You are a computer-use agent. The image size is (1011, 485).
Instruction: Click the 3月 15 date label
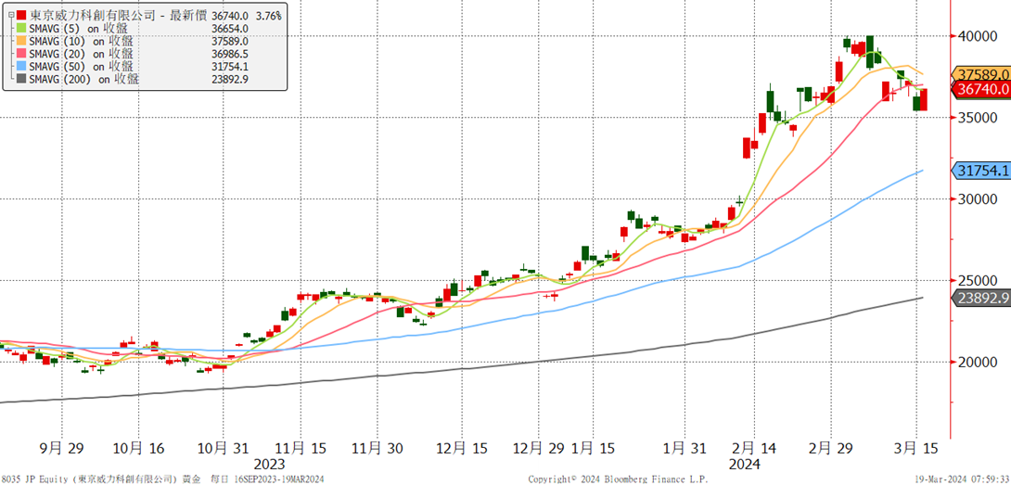point(915,448)
